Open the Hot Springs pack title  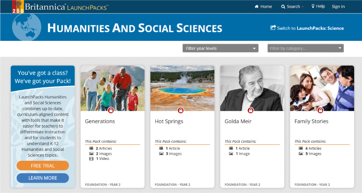point(169,121)
